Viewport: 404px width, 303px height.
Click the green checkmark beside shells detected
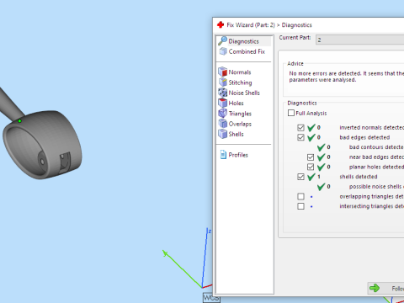pos(311,177)
